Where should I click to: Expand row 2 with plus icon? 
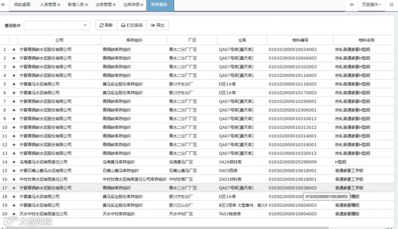point(14,58)
